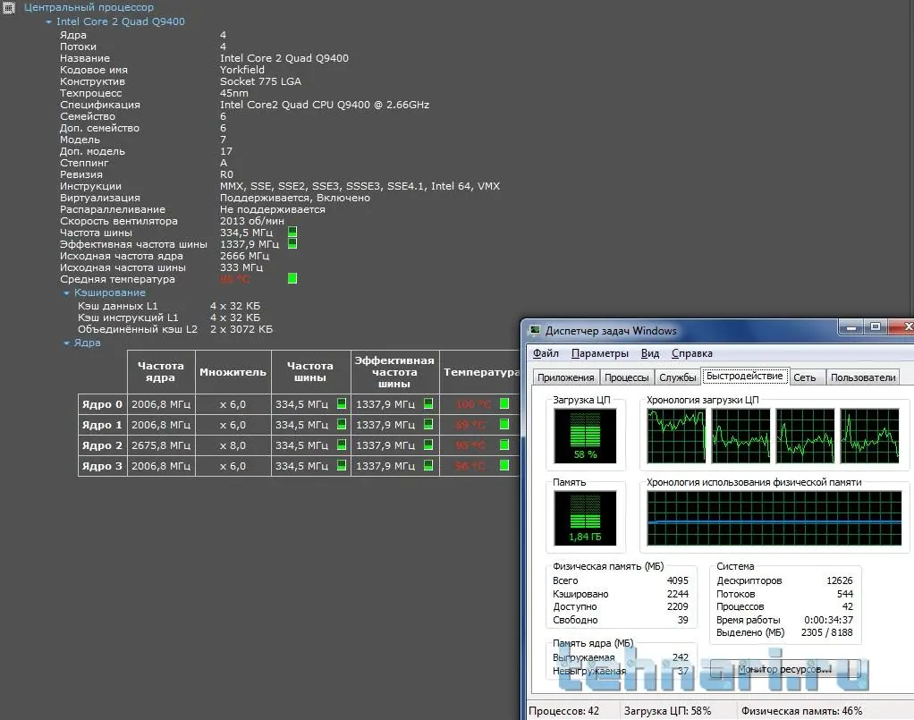Click effective bus frequency icon in Ядро 2 row
The height and width of the screenshot is (720, 914).
click(428, 445)
